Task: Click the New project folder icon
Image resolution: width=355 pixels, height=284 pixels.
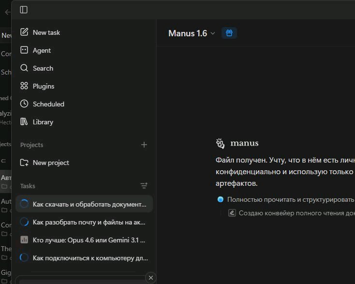Action: (24, 163)
